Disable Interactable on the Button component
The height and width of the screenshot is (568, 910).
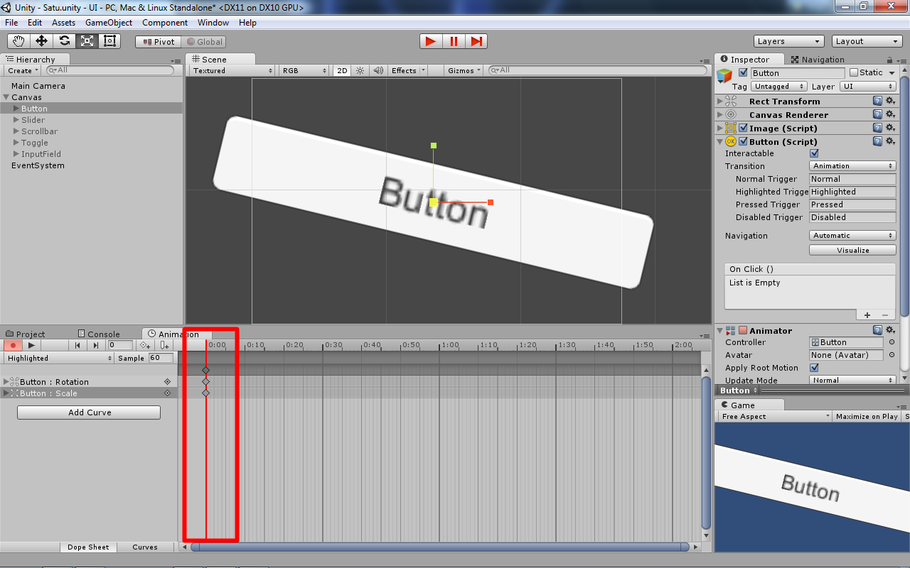(x=813, y=153)
